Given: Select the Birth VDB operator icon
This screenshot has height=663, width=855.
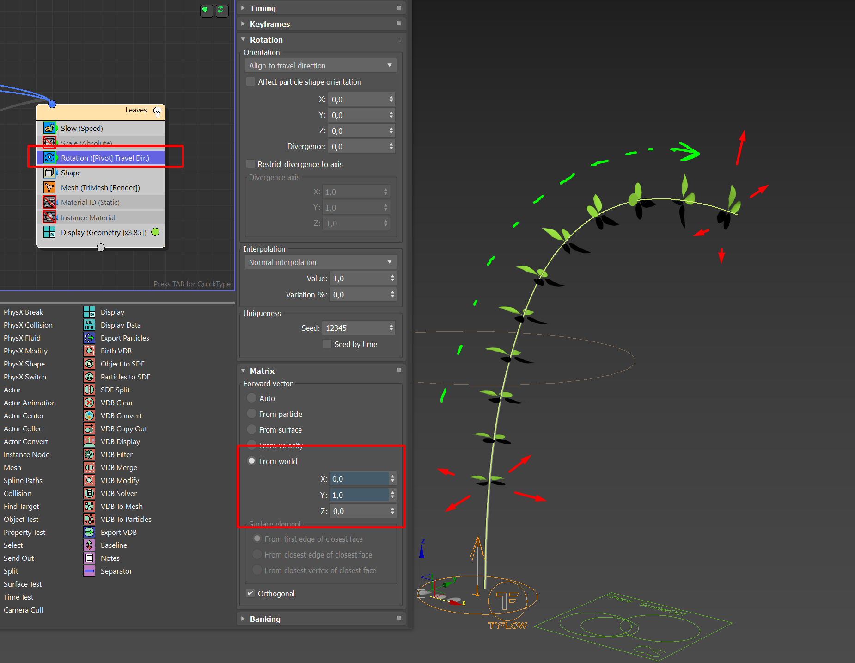Looking at the screenshot, I should (x=89, y=351).
